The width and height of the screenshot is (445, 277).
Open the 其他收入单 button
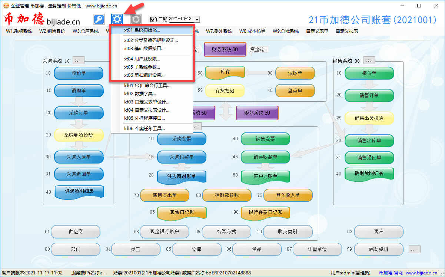288,195
